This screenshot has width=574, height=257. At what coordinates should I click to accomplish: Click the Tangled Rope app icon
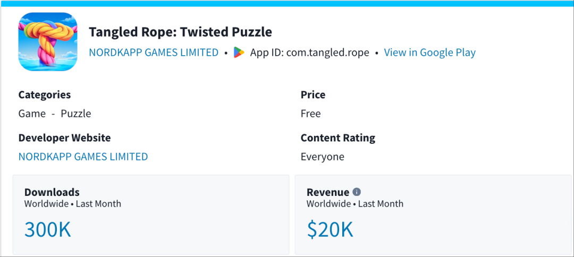click(48, 42)
